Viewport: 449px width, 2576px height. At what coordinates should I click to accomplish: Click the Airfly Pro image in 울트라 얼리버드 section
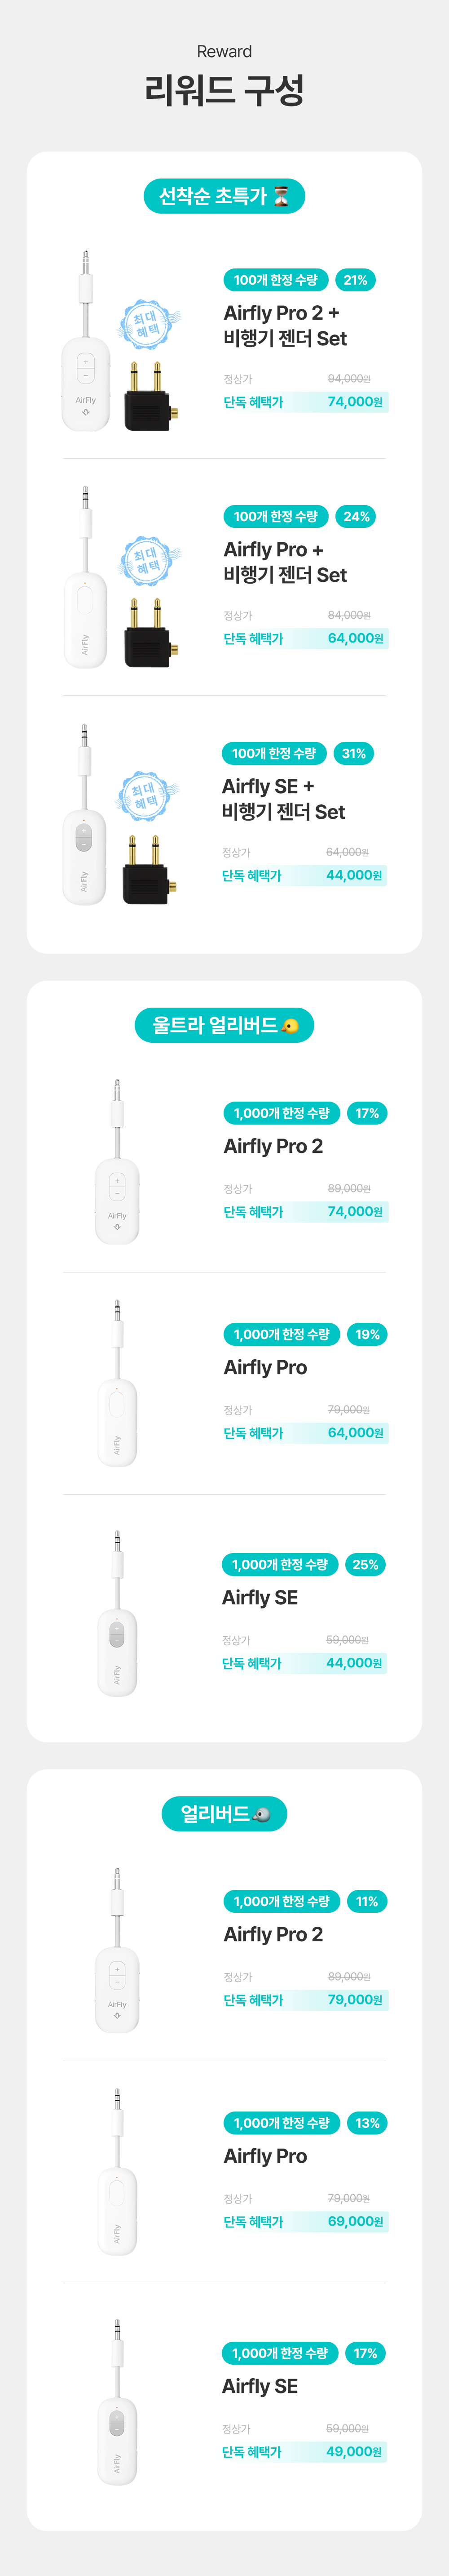118,1384
